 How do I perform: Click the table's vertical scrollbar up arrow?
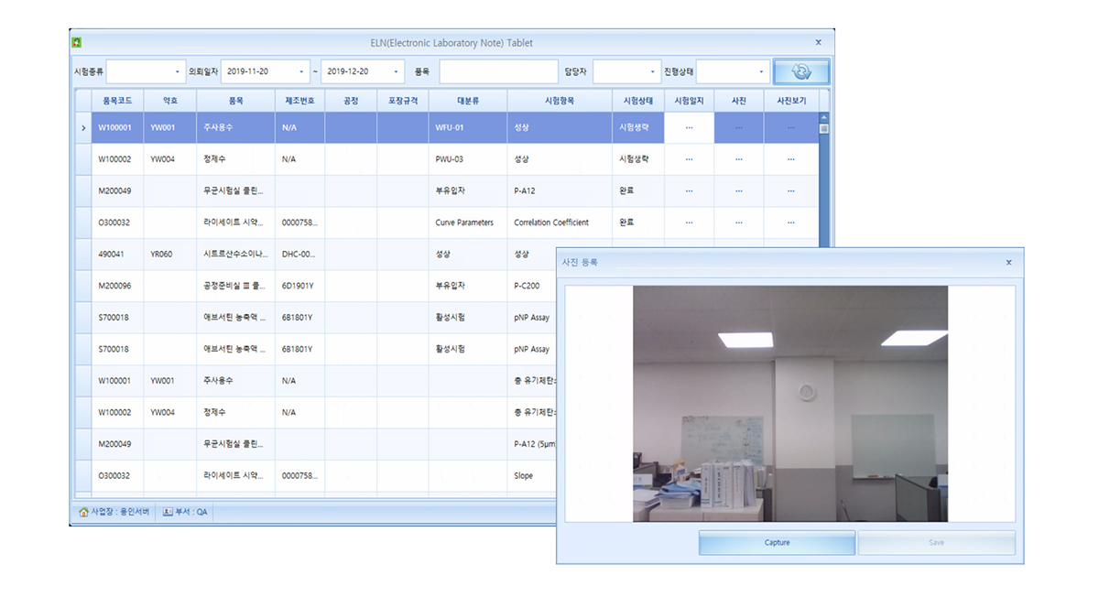[x=823, y=117]
